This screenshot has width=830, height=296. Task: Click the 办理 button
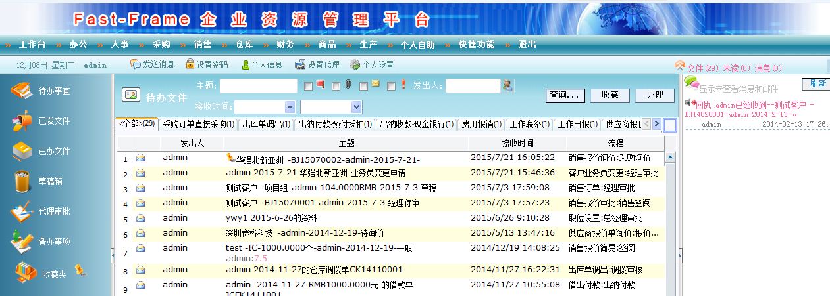click(x=655, y=95)
